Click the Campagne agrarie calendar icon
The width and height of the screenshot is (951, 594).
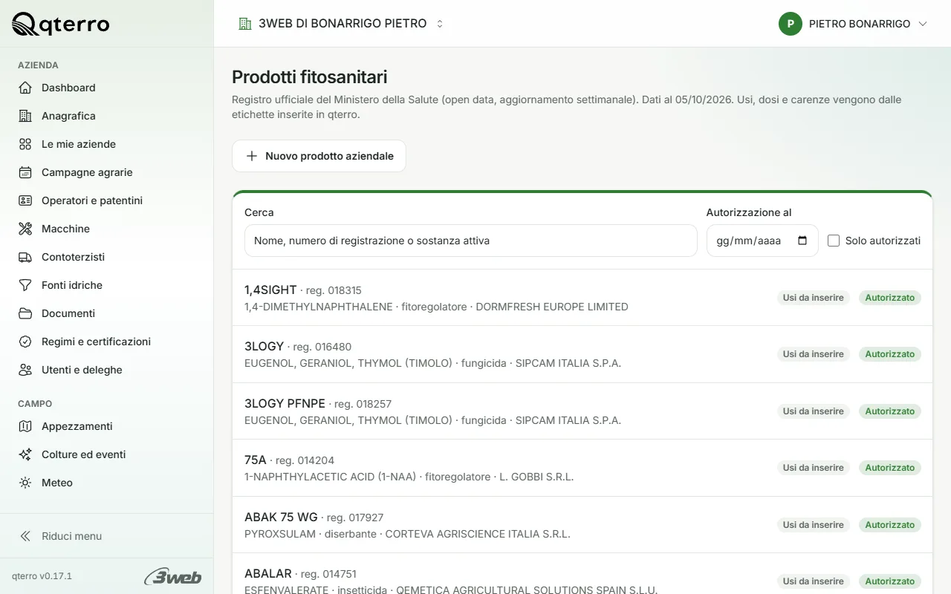[25, 172]
